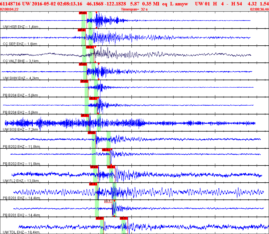This screenshot has height=234, width=269.
Task: Click red triangle marker atop UW SHW trace
Action: (99, 64)
